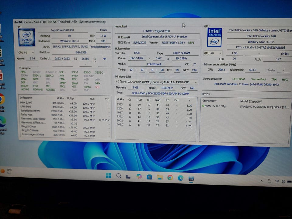Open File Explorer from the taskbar
Viewport: 292px width, 219px height.
click(160, 177)
